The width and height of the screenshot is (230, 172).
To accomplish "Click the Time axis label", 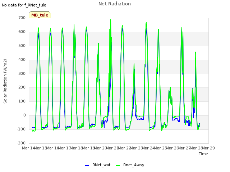I will coord(203,154).
